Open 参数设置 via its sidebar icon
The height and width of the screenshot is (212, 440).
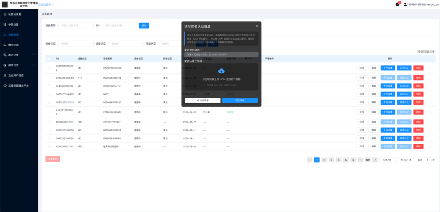click(x=5, y=24)
